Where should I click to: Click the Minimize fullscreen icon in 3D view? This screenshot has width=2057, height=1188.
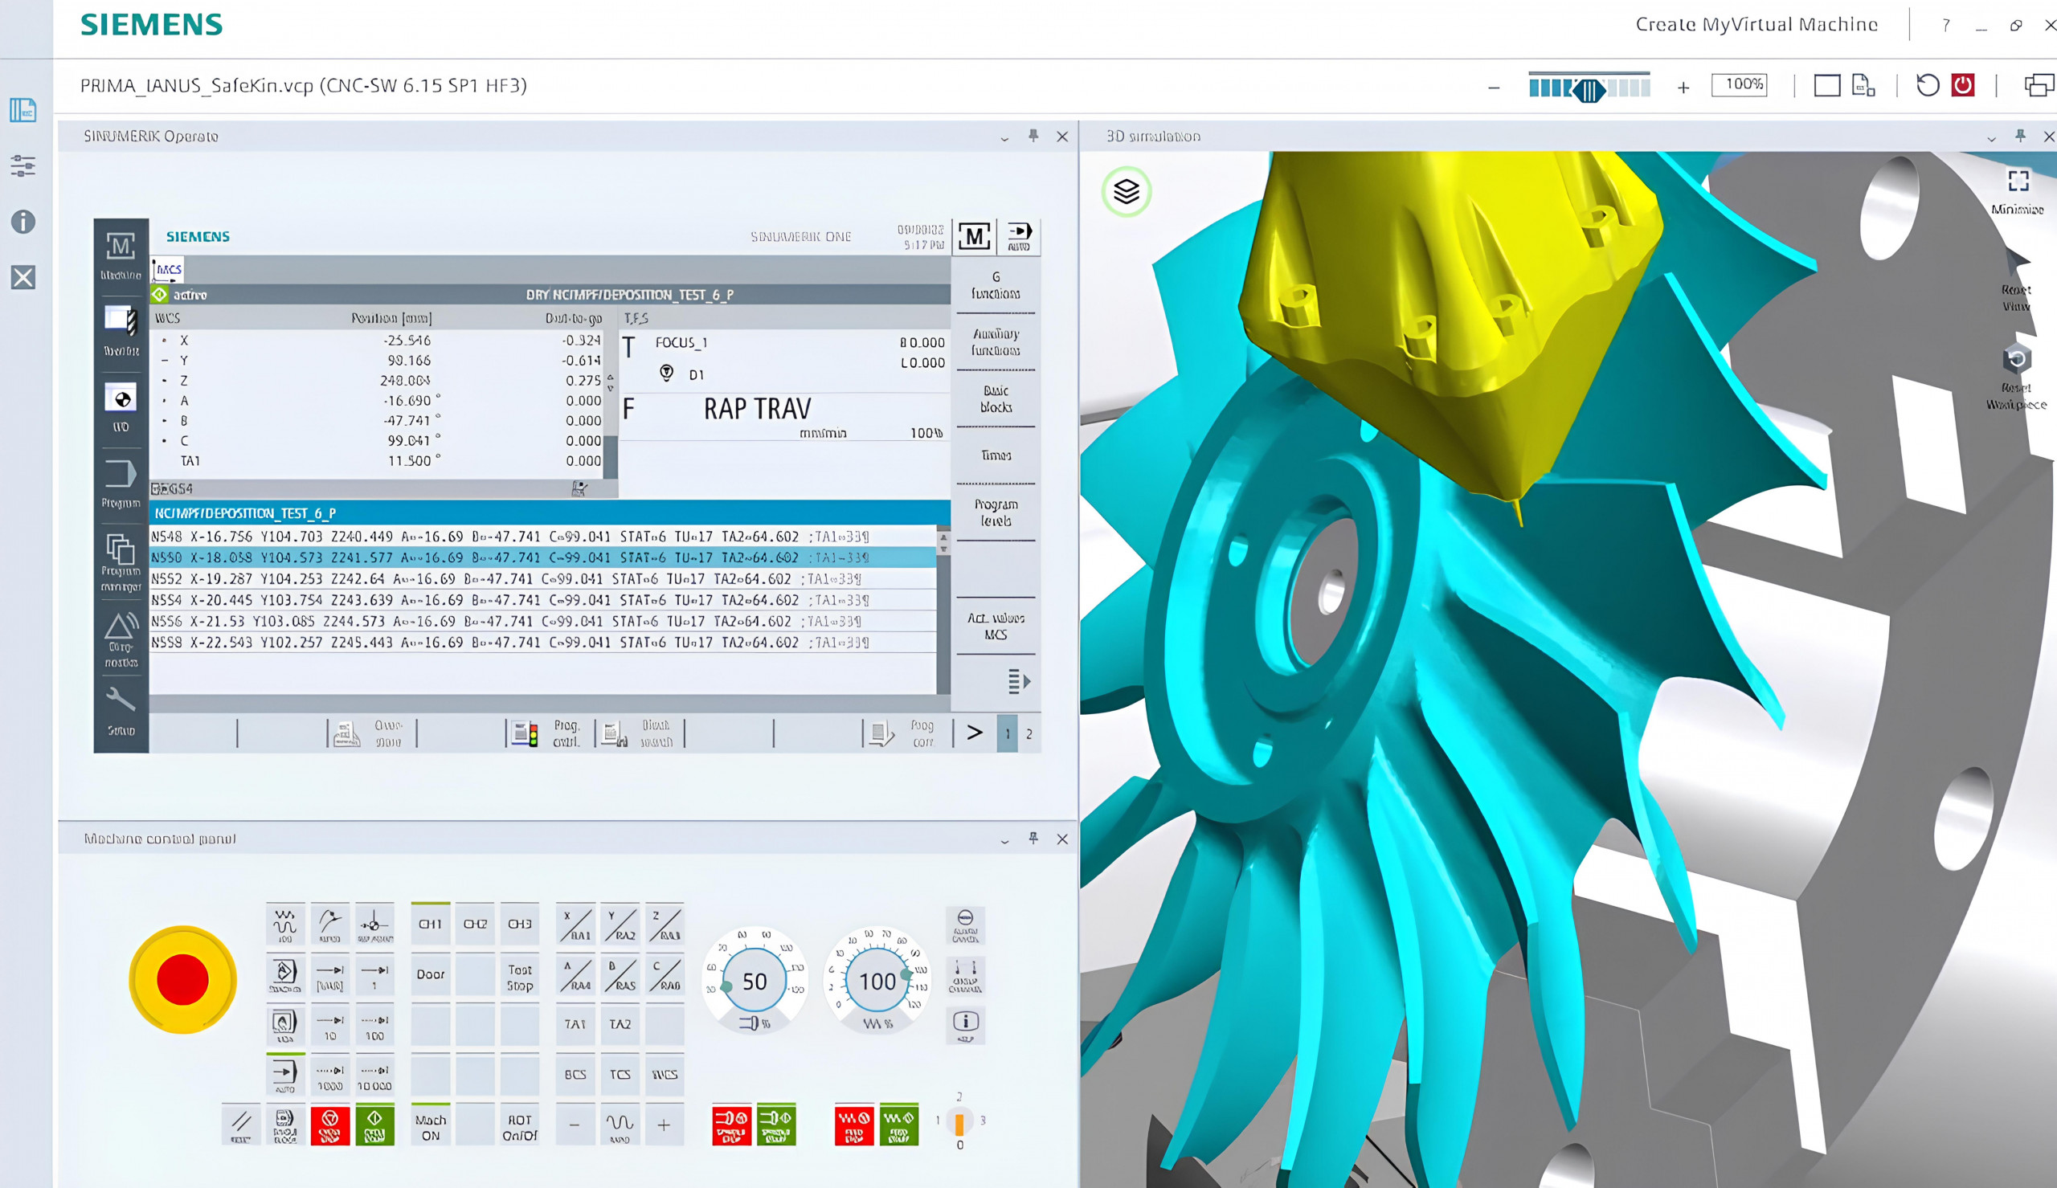click(x=2018, y=182)
